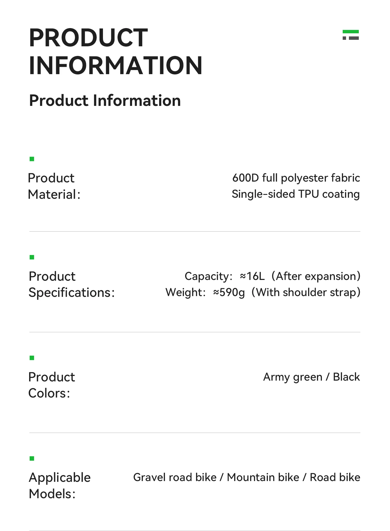This screenshot has width=390, height=531.
Task: Choose the Army green color text
Action: click(x=292, y=377)
